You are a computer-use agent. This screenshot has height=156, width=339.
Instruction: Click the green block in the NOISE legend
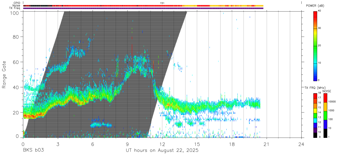tap(325, 116)
